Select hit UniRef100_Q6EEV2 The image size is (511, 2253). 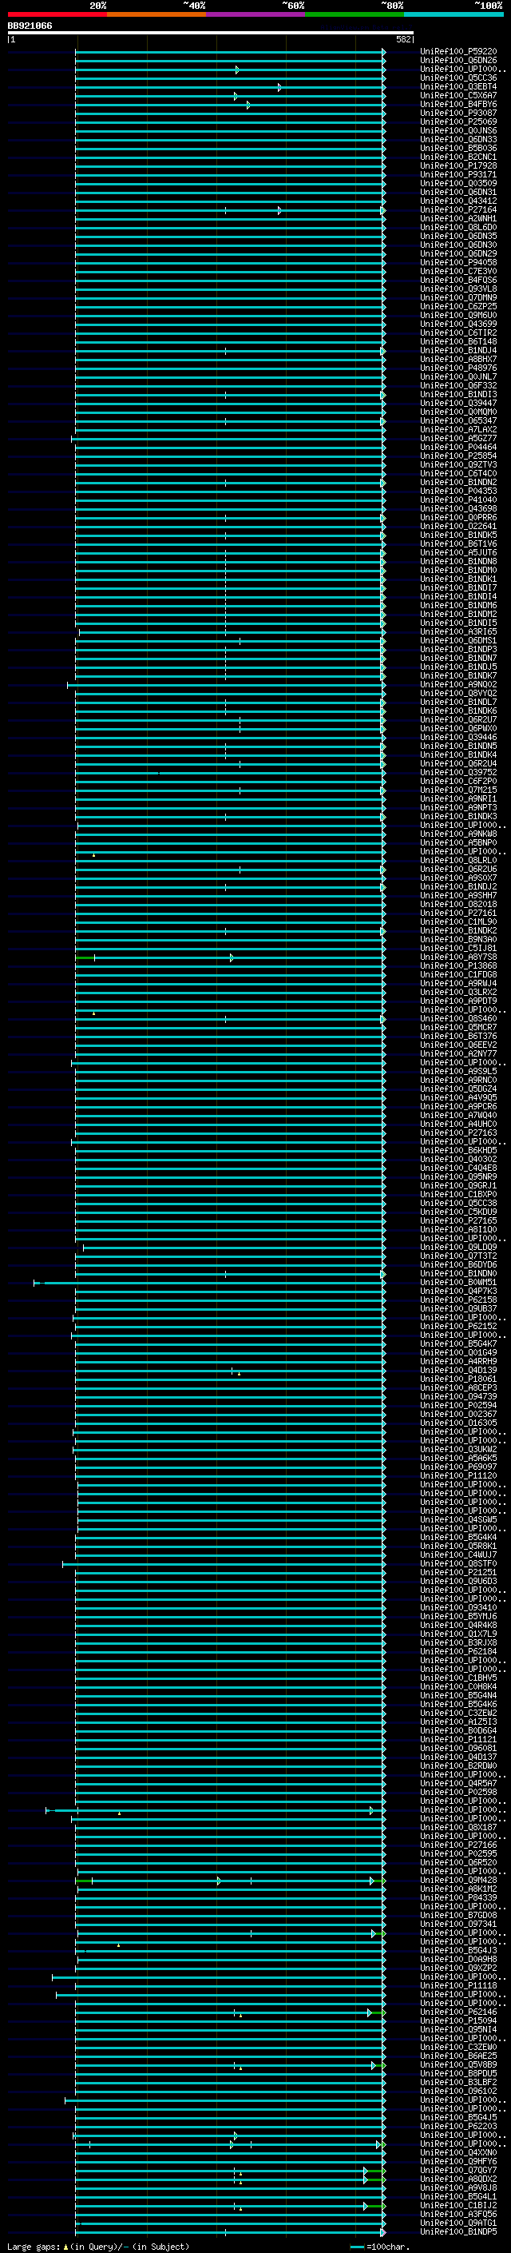pos(458,1045)
